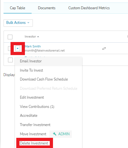Open the Bulk Actions dropdown

pos(18,23)
